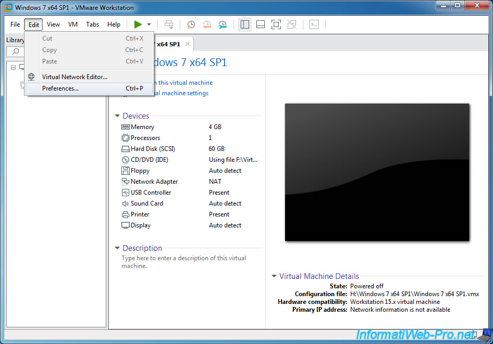
Task: Click the CD/DVD (IDE) disc icon
Action: (126, 160)
